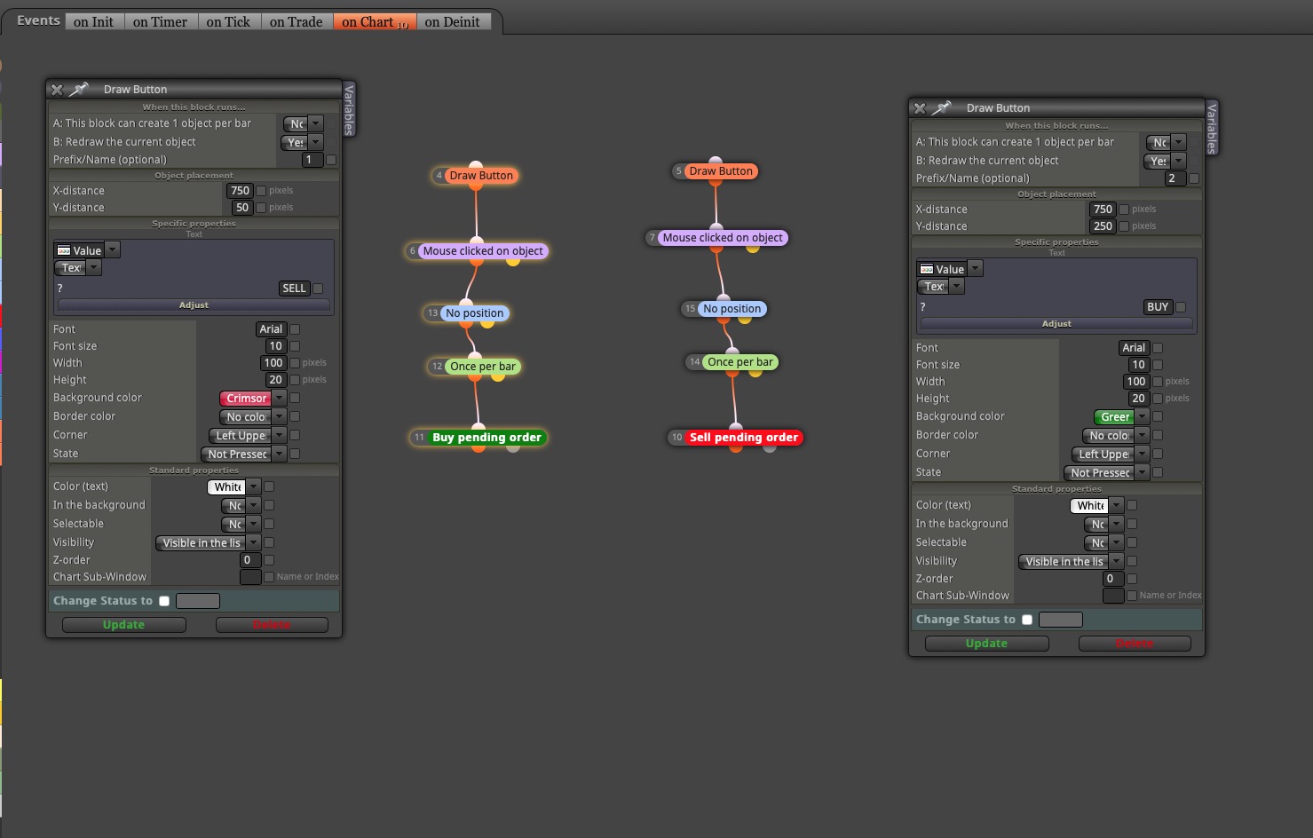Toggle Change Status to checkbox in right panel
Viewport: 1313px width, 838px height.
click(x=1027, y=620)
